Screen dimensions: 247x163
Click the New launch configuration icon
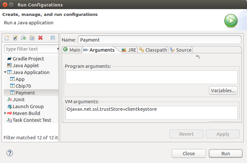click(7, 38)
